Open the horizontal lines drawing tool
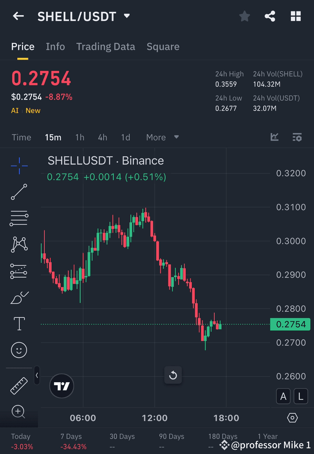 (x=19, y=218)
